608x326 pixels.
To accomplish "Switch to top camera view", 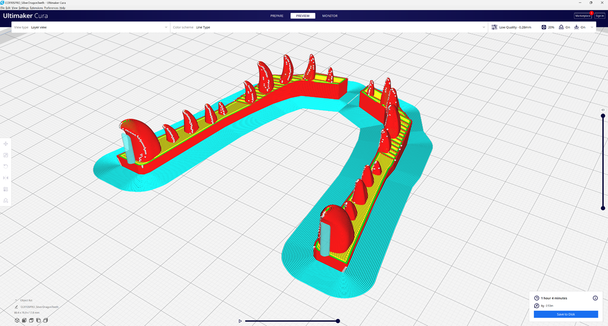I will click(31, 320).
